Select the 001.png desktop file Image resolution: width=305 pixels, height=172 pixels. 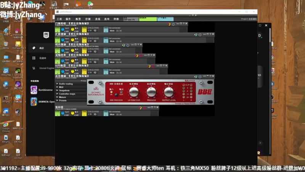pos(6,99)
